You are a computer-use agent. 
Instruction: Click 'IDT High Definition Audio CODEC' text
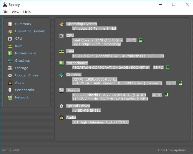[x=100, y=122]
